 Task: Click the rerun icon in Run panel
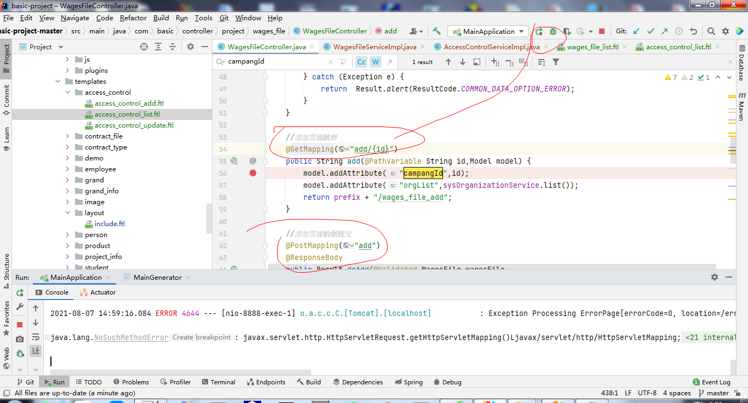tap(20, 293)
